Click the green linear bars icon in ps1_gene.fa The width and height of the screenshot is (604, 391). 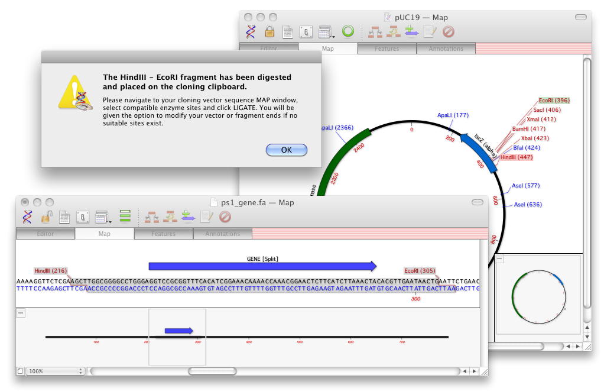pyautogui.click(x=125, y=217)
